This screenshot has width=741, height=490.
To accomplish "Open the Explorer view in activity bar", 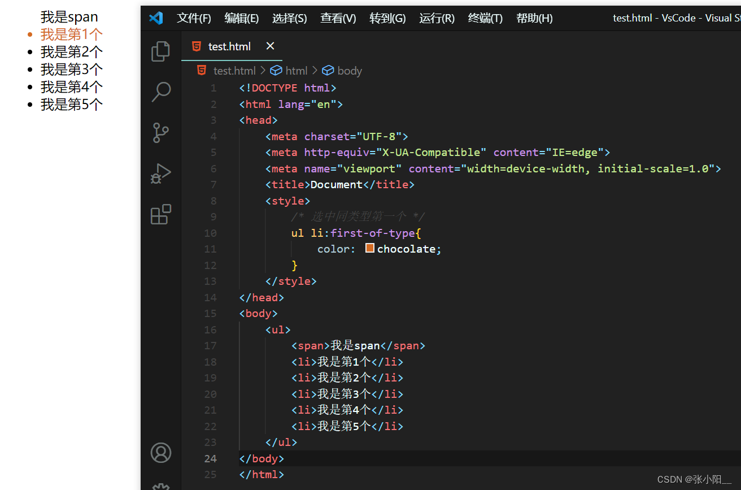I will click(x=161, y=51).
